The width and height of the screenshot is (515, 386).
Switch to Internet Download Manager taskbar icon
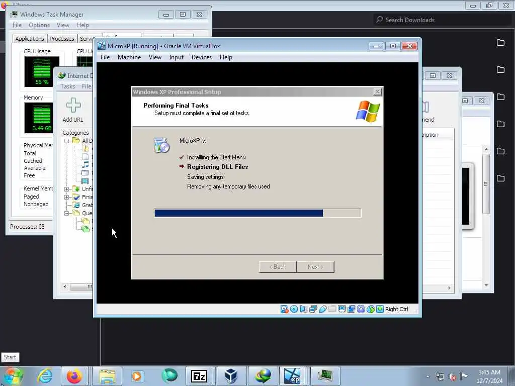(x=263, y=376)
